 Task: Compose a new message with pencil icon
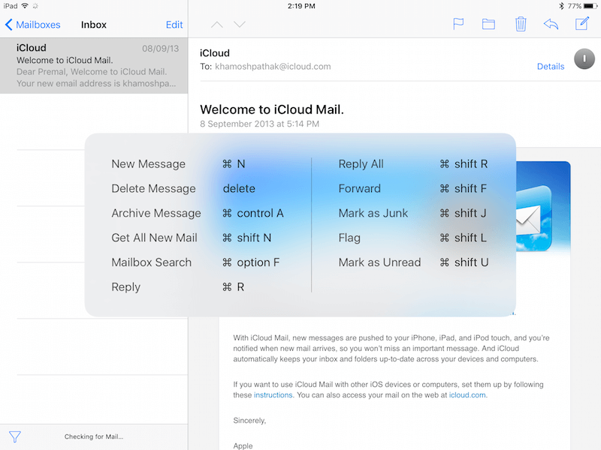coord(582,24)
